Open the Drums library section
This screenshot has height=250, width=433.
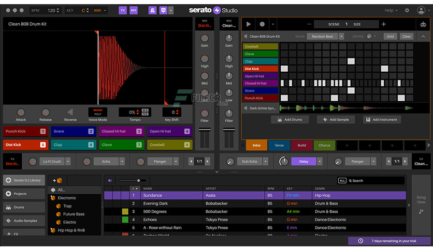click(24, 207)
